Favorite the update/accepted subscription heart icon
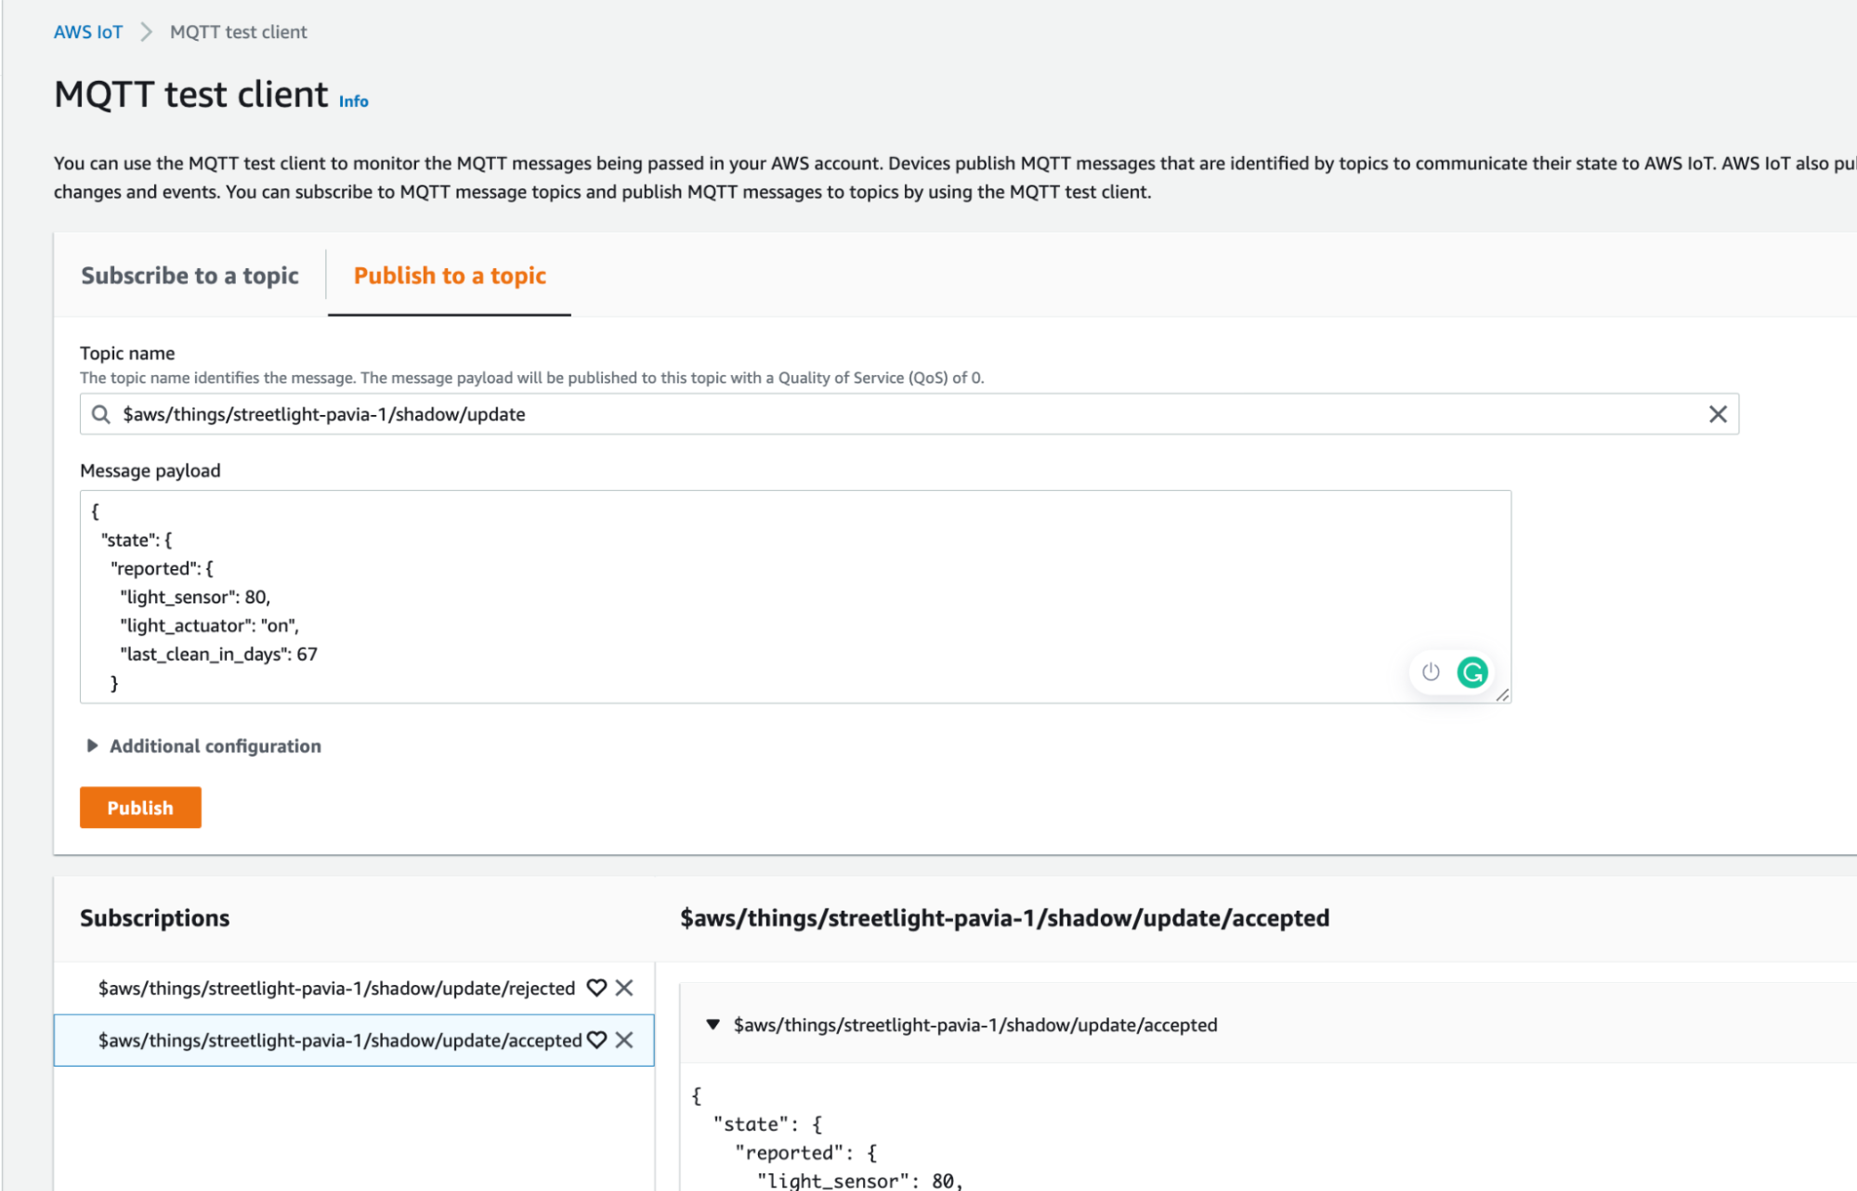Screen dimensions: 1857x1191 (596, 1040)
